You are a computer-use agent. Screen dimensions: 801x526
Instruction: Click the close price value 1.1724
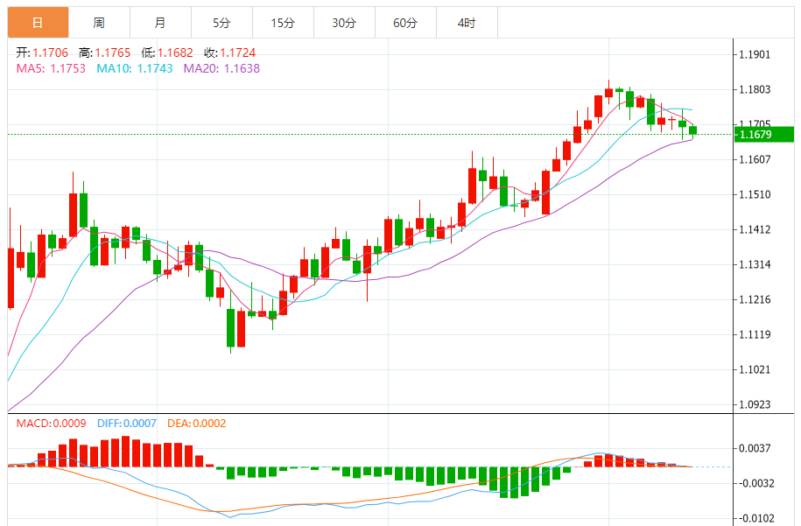point(238,53)
